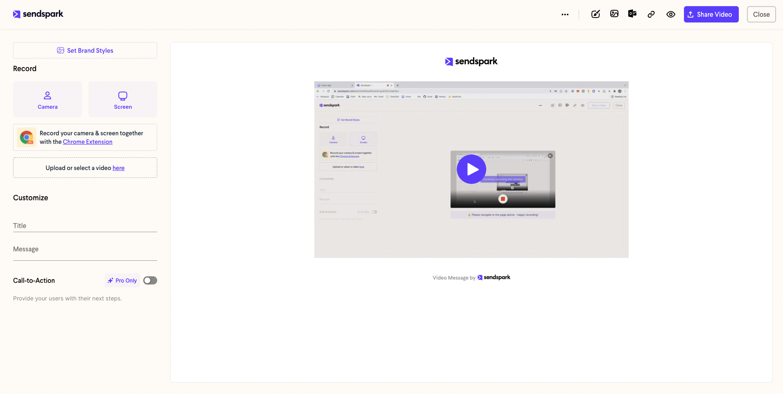
Task: Click the 'Record' heading
Action: tap(25, 69)
